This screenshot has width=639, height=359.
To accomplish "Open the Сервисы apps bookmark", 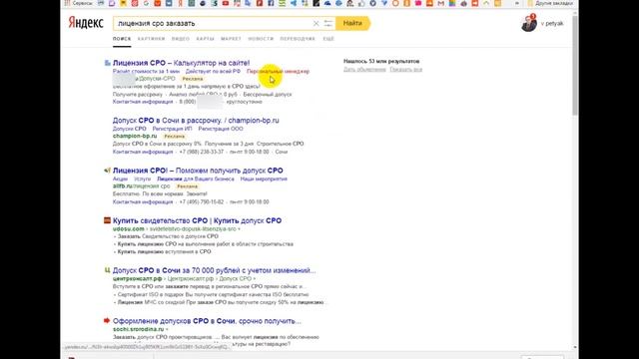I will (79, 3).
